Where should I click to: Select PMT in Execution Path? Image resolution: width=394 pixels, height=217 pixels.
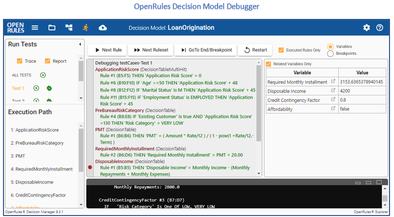tap(16, 156)
